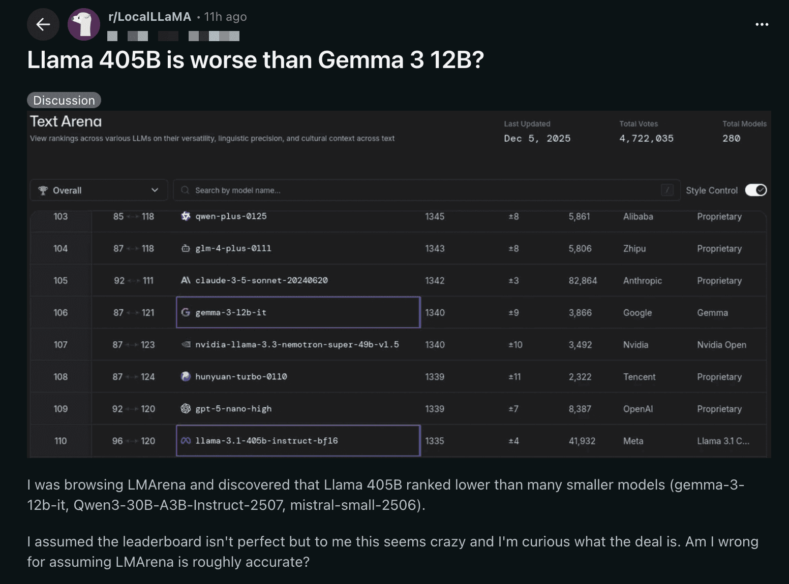Open the r/LocalLLaMA subreddit link
The width and height of the screenshot is (789, 584).
pos(149,17)
